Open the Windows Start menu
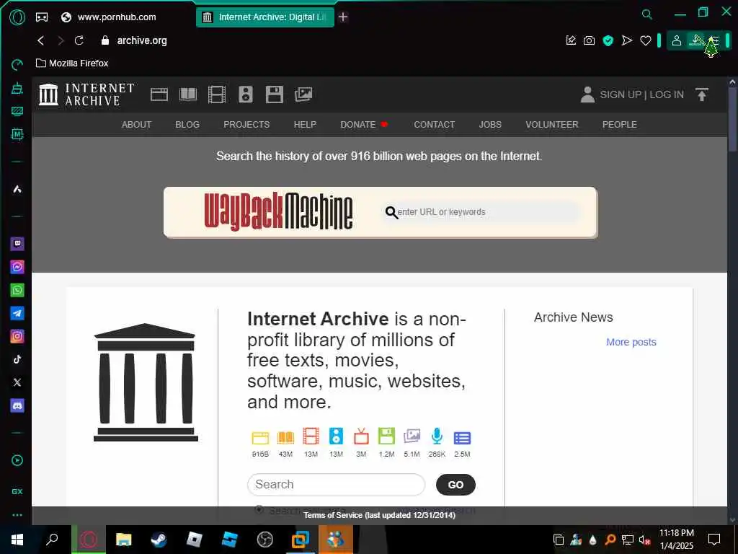 coord(17,540)
